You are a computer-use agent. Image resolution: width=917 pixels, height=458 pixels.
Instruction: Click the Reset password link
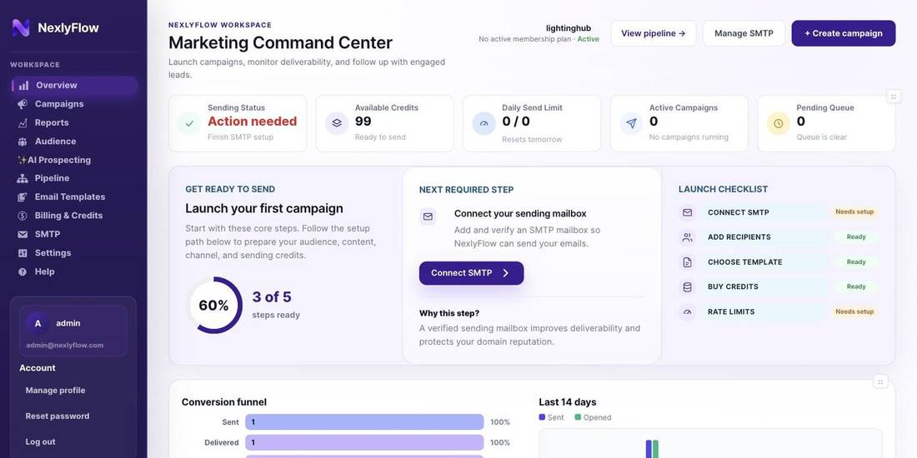coord(58,416)
